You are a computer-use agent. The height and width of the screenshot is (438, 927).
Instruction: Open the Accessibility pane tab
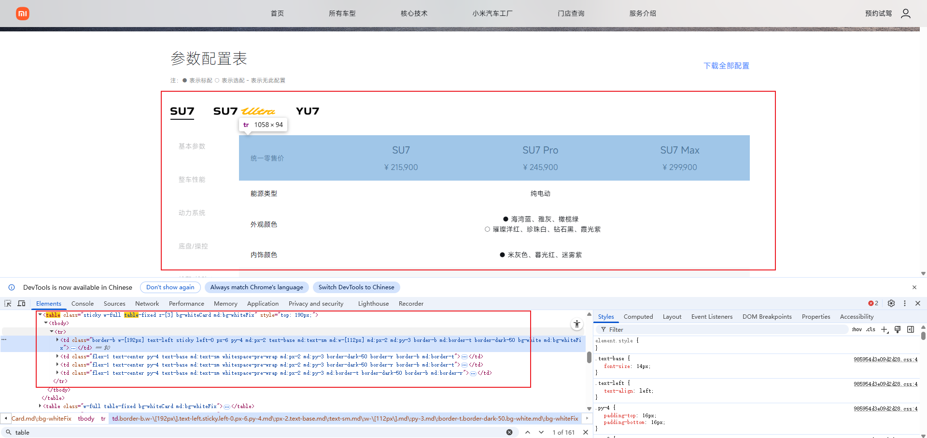coord(857,317)
